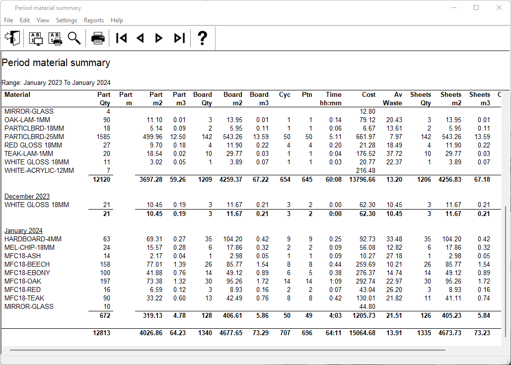Viewport: 511px width, 365px height.
Task: Select the December 2023 heading
Action: (27, 197)
